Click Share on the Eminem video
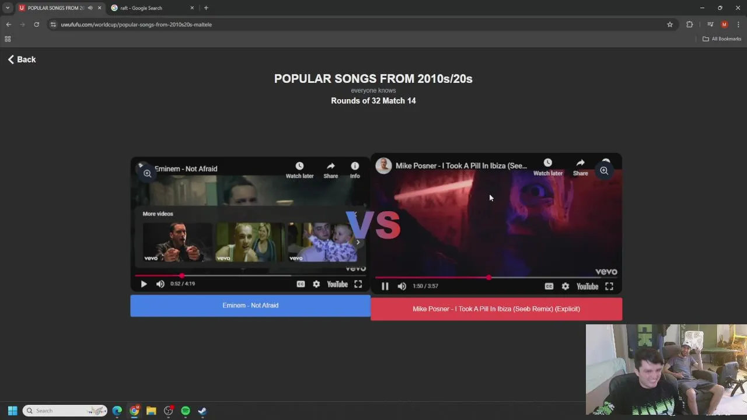Image resolution: width=747 pixels, height=420 pixels. [331, 170]
